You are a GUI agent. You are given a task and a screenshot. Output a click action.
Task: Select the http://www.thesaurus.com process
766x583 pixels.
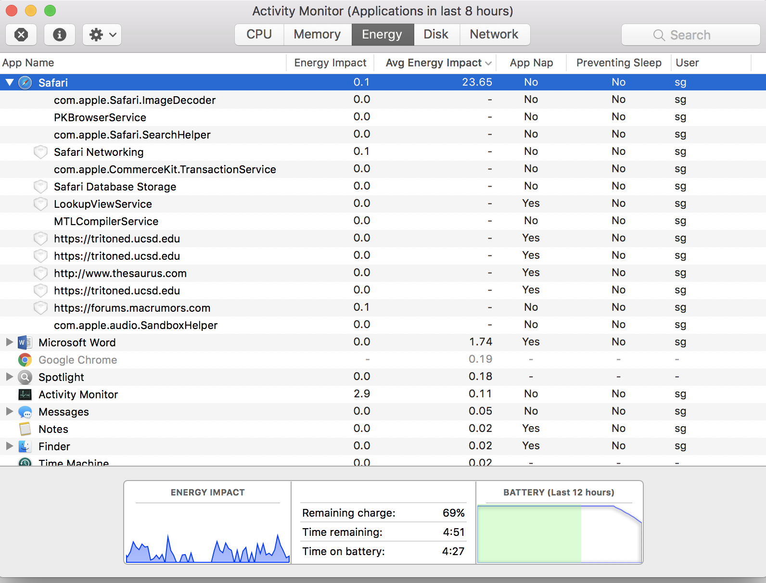[383, 273]
